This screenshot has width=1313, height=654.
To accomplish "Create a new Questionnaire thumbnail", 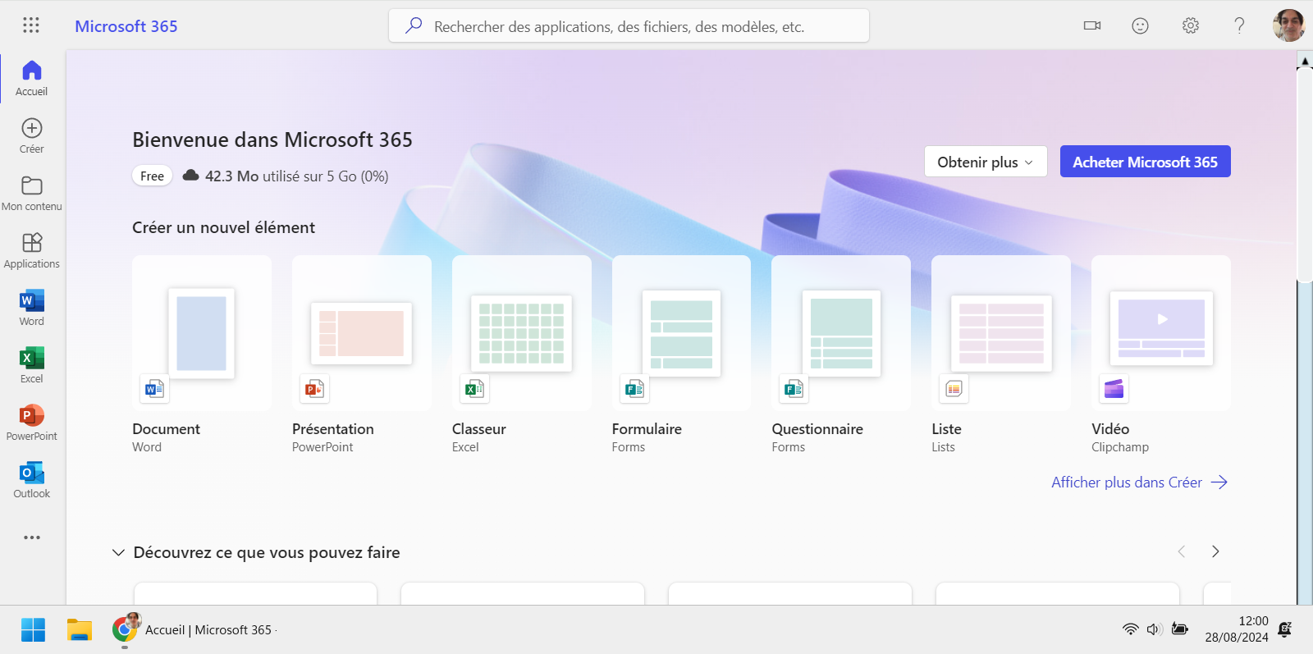I will [841, 333].
